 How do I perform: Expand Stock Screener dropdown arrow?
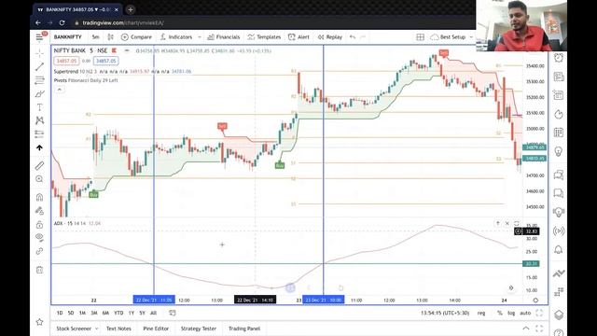(96, 329)
